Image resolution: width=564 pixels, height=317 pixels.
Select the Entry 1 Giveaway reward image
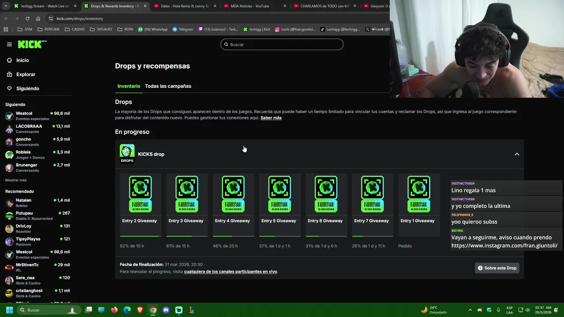419,194
